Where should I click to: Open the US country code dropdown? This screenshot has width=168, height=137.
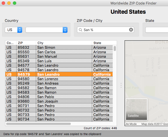tap(13, 30)
